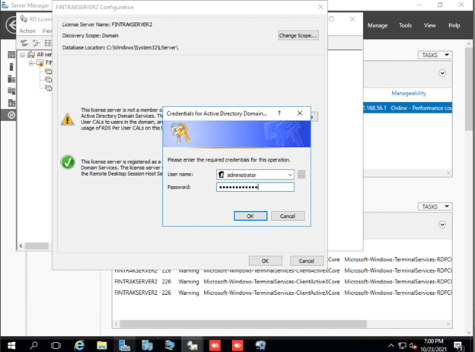This screenshot has width=475, height=352.
Task: Open the Action menu in RD Licensing Manager
Action: click(x=27, y=30)
